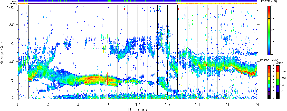Click the "NOISE" legend title
The width and height of the screenshot is (287, 111).
(279, 63)
